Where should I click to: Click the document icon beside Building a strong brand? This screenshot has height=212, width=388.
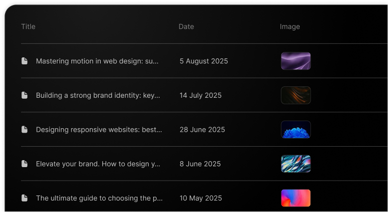coord(24,95)
